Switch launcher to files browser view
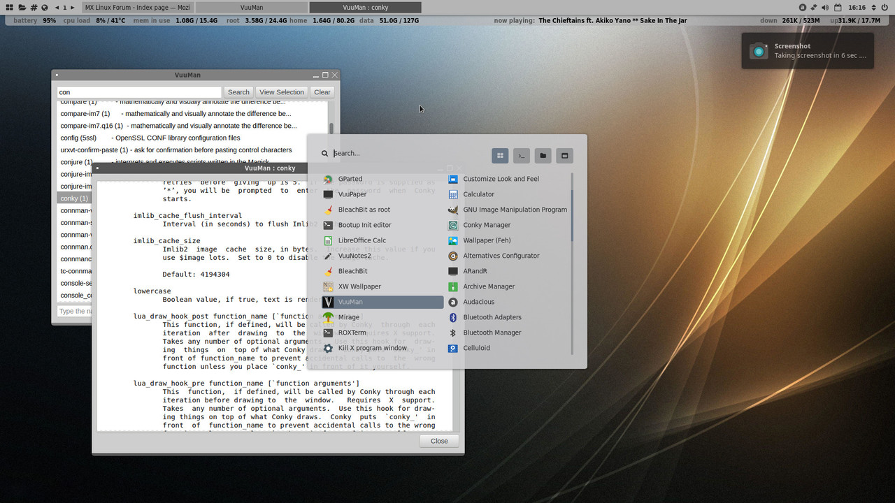Screen dimensions: 895x503 pyautogui.click(x=543, y=155)
